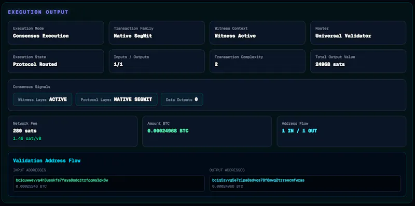This screenshot has height=206, width=415.
Task: Click the Router label
Action: pyautogui.click(x=322, y=28)
